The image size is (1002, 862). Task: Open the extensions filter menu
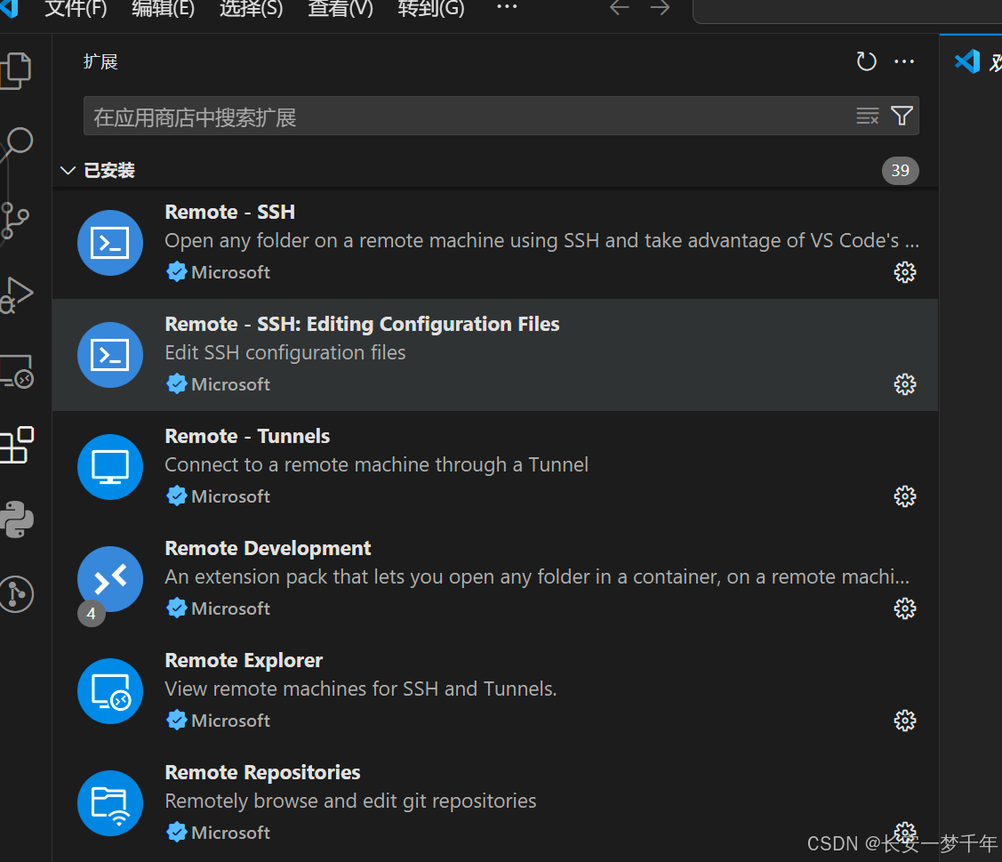coord(902,116)
